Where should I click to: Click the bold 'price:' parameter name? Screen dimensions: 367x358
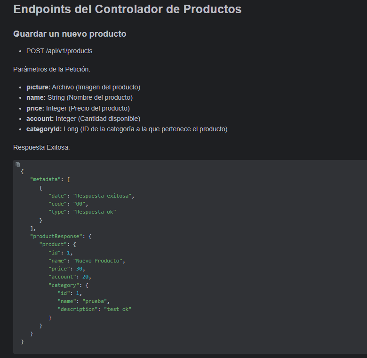tap(35, 108)
